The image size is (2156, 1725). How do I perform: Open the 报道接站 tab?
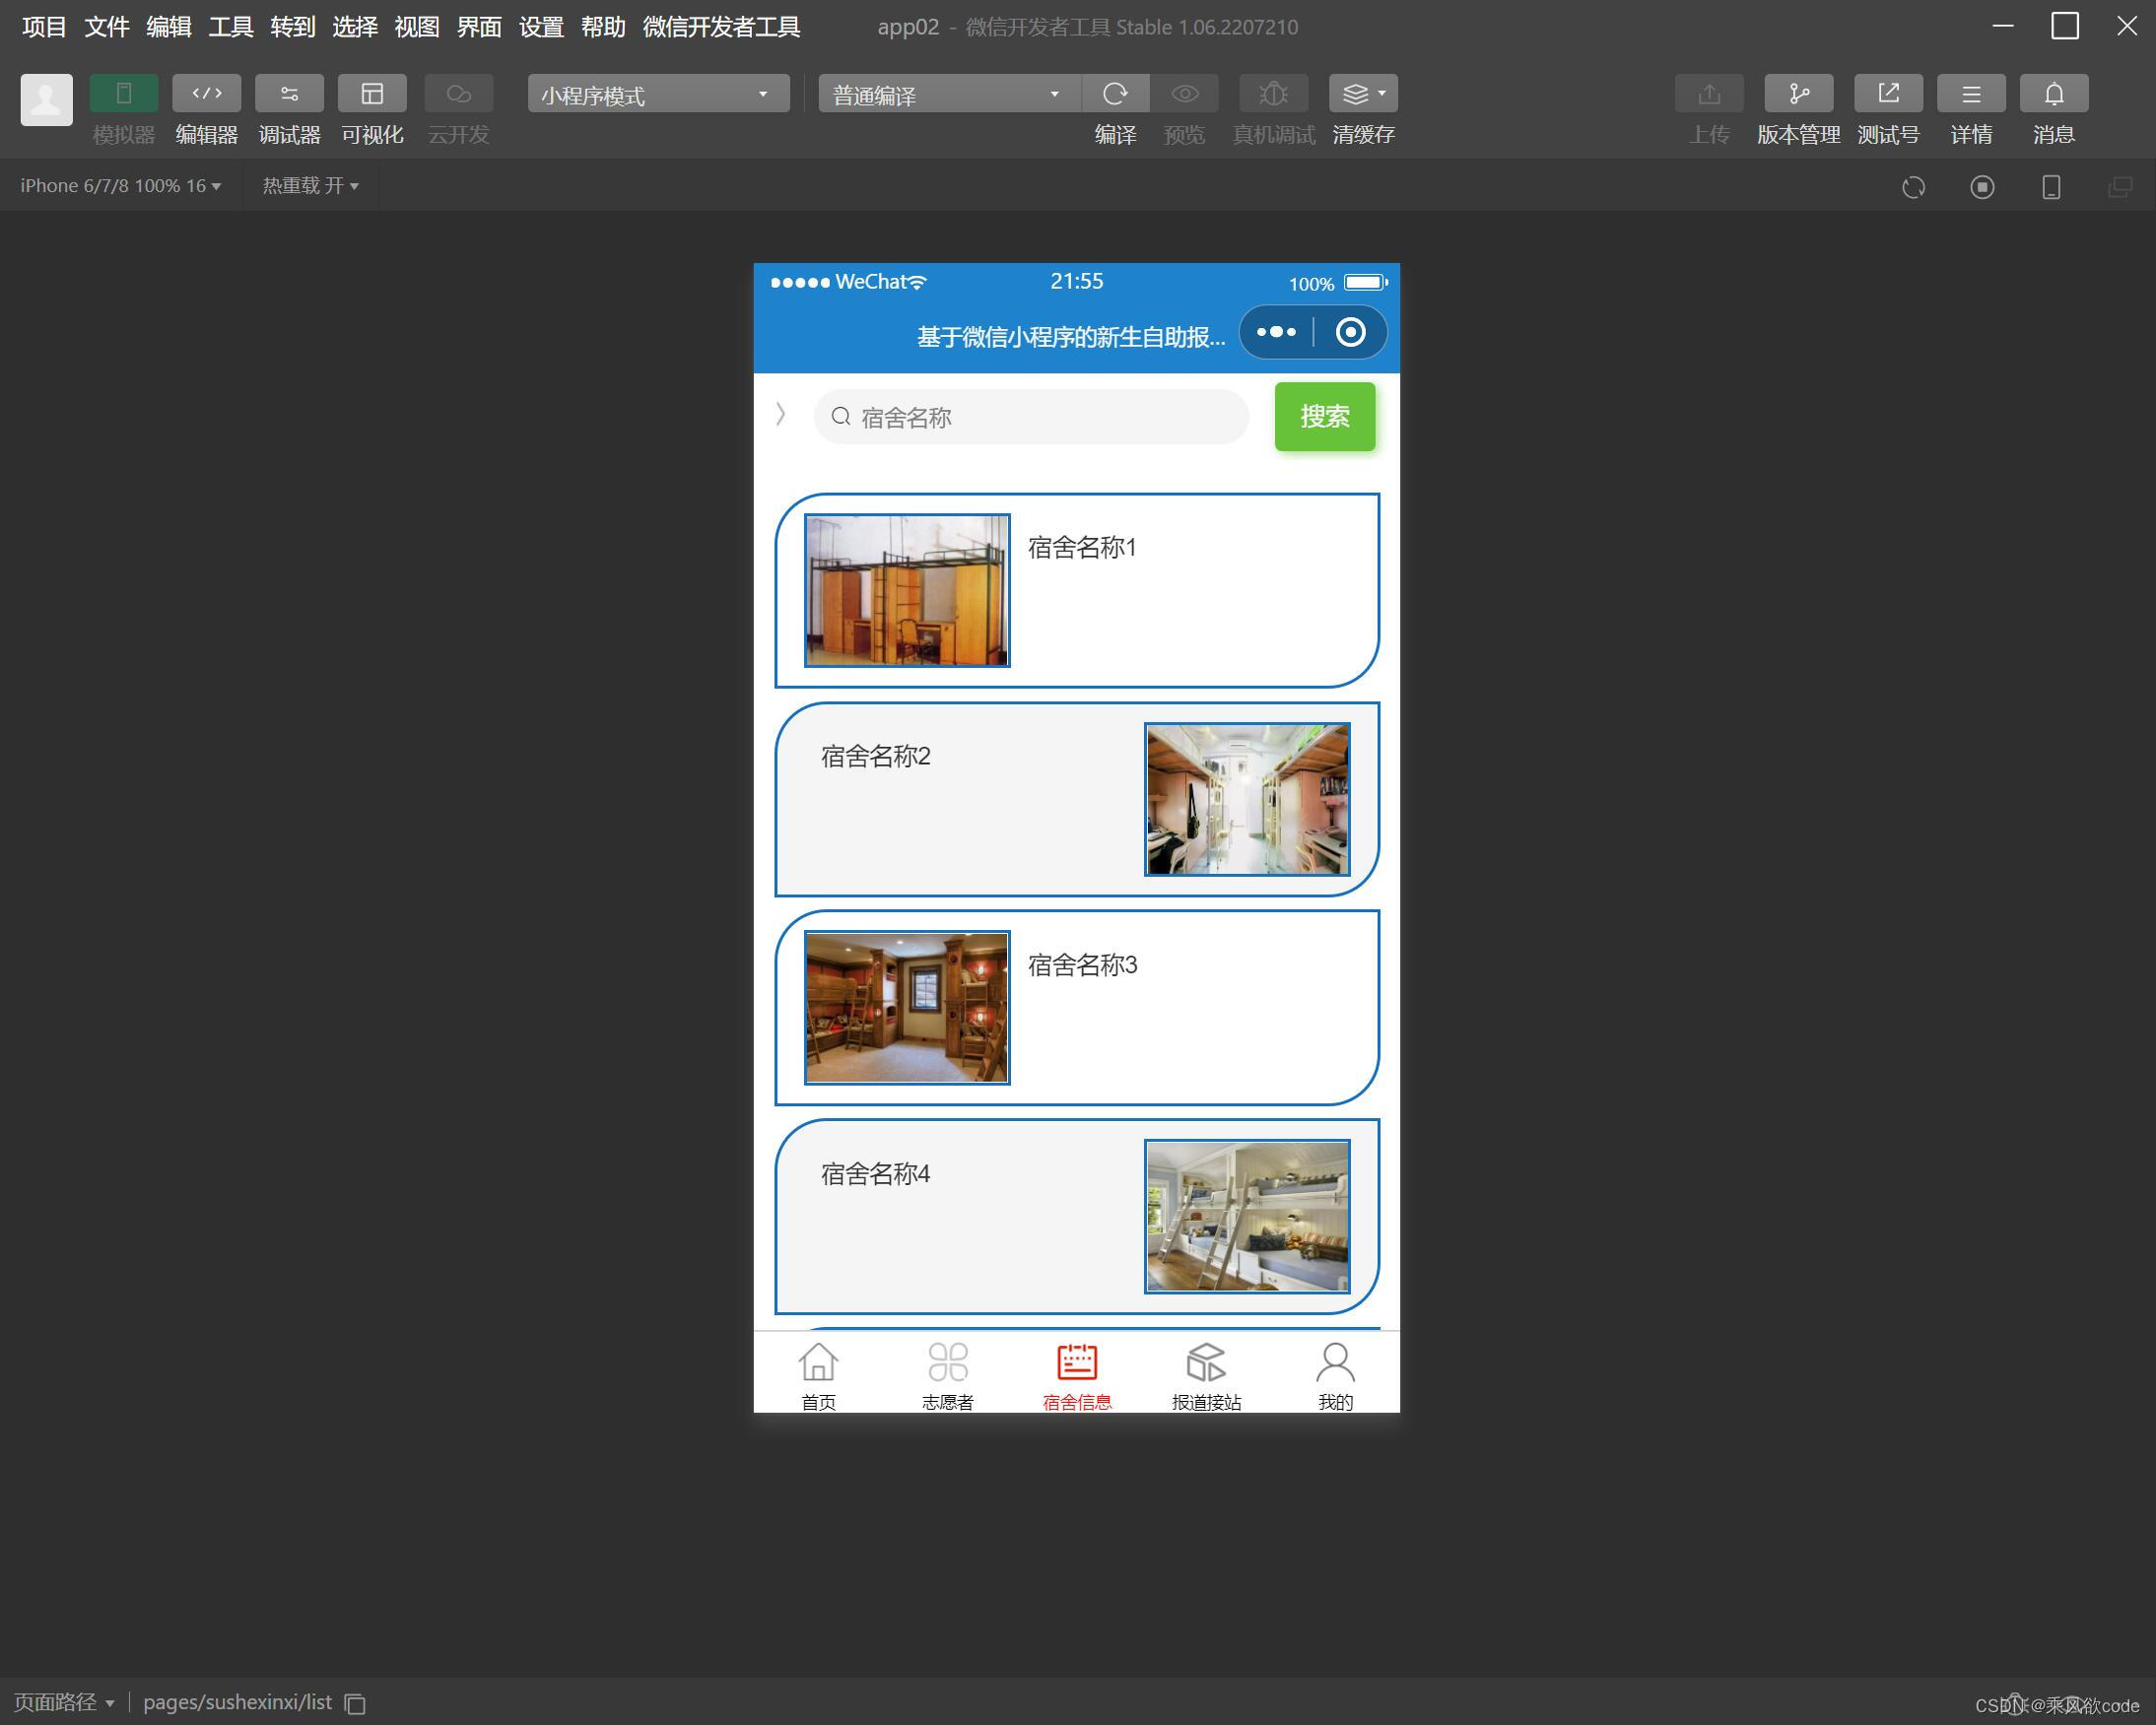pyautogui.click(x=1206, y=1376)
